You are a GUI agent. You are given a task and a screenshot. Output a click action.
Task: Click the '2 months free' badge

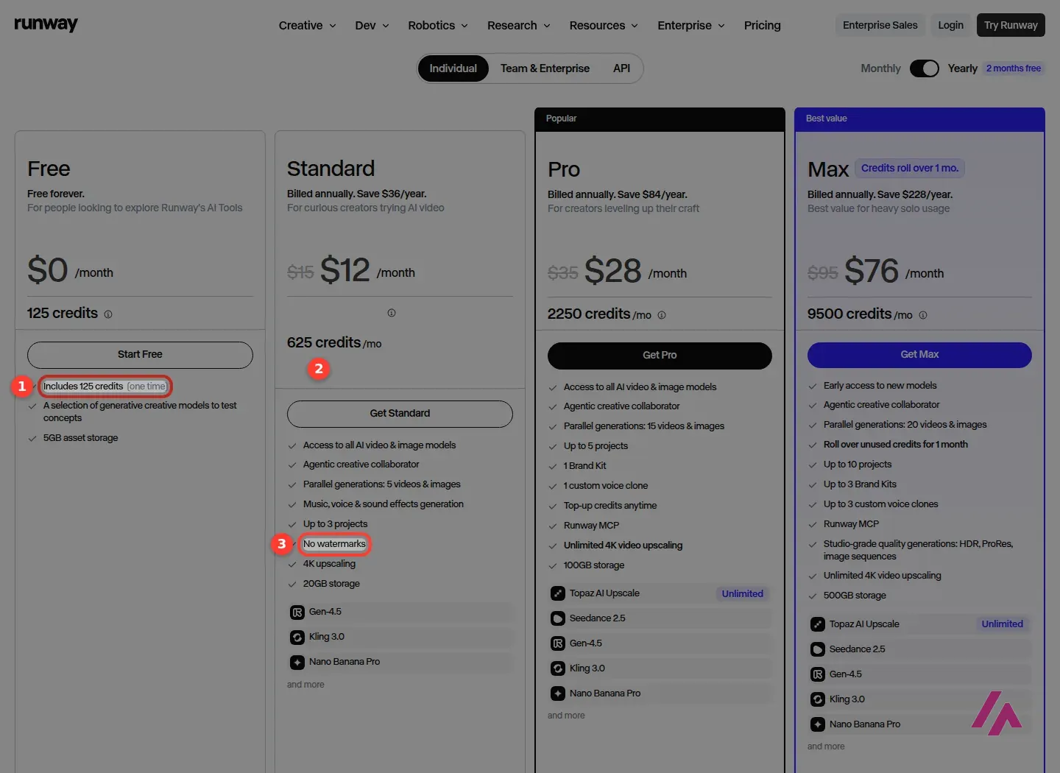1014,68
